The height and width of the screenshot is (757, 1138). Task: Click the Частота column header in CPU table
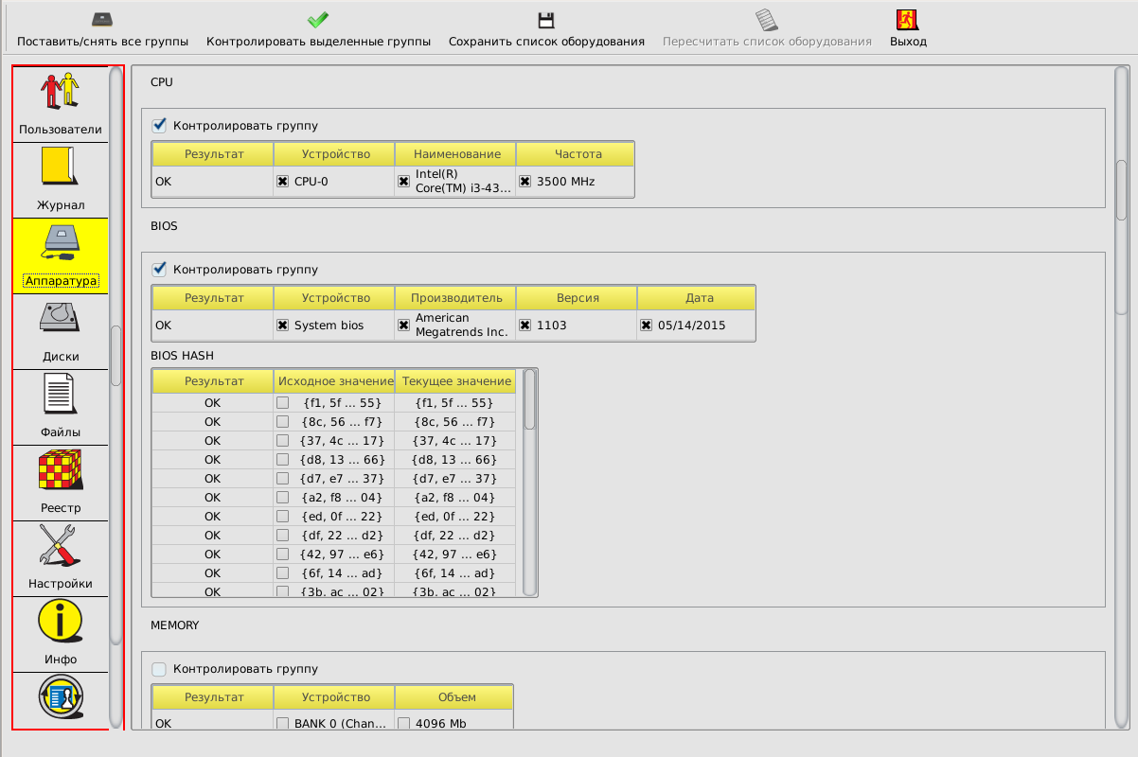click(x=575, y=154)
